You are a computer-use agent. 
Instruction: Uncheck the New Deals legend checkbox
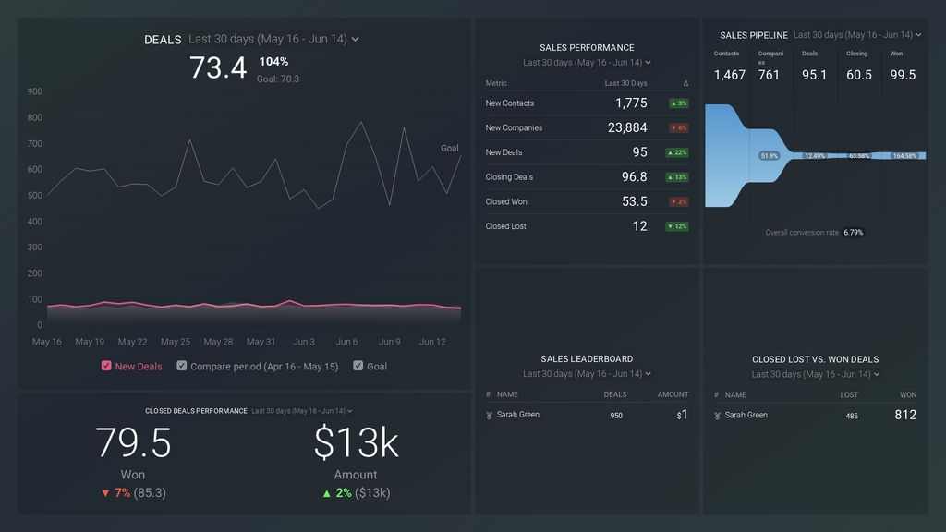(x=106, y=366)
